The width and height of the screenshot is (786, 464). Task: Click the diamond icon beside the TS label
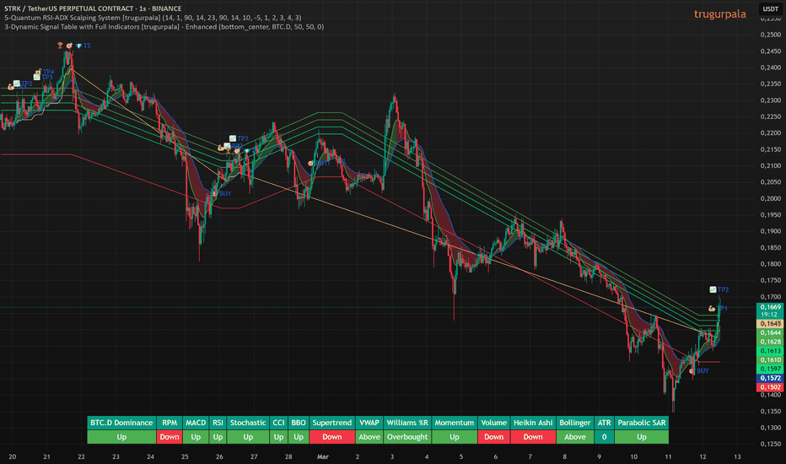coord(78,46)
